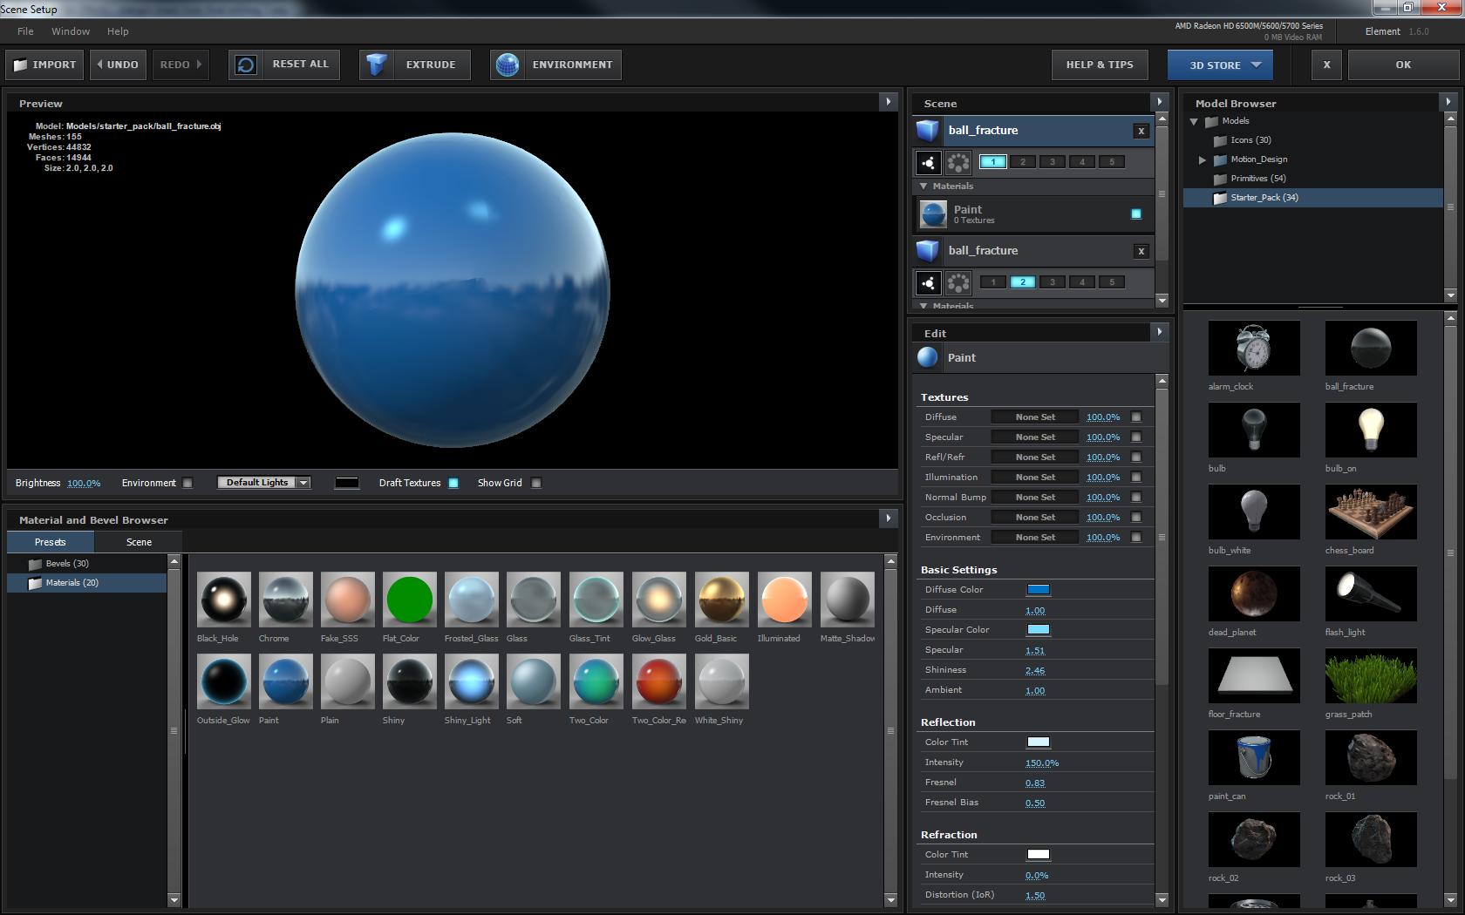
Task: Click the Shininess value 2.46
Action: [x=1035, y=670]
